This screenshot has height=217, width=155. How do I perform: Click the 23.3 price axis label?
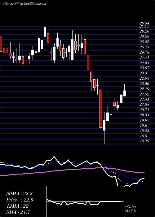[x=143, y=73]
